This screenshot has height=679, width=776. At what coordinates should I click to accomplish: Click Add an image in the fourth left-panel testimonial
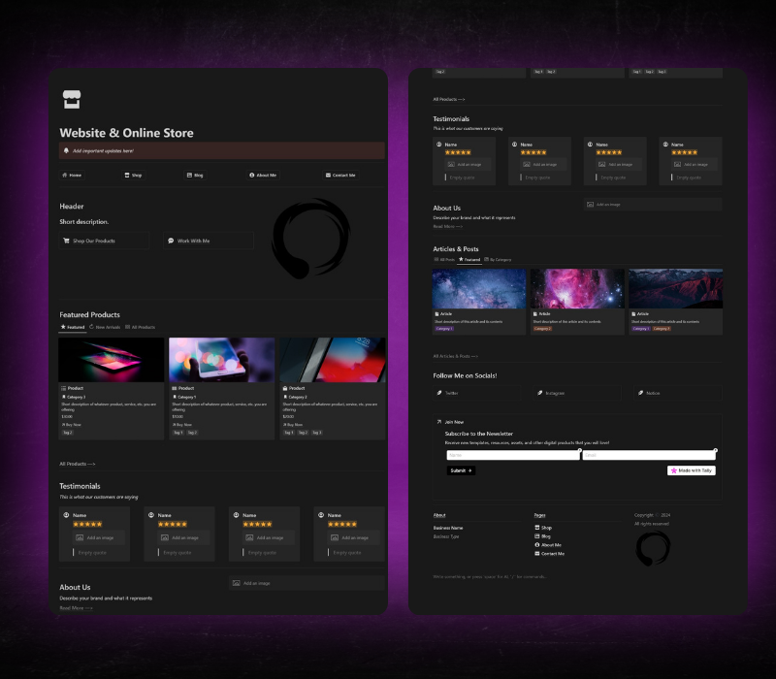click(350, 537)
